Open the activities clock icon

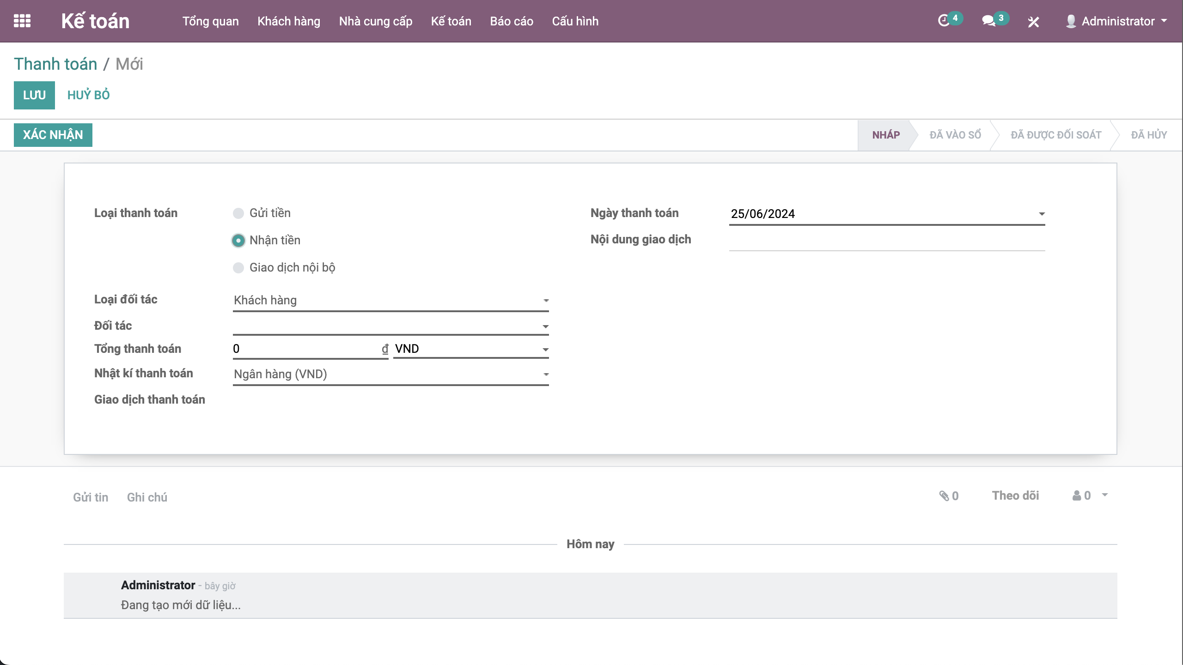[944, 21]
